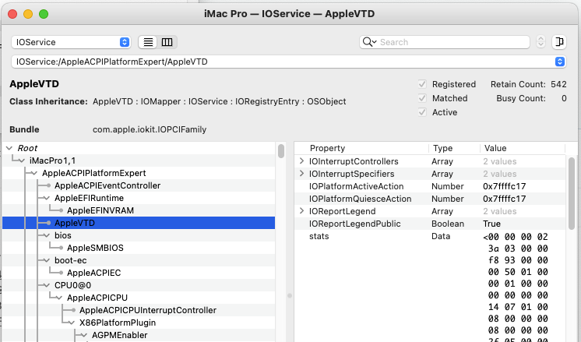Click in the Search input field
This screenshot has height=342, width=581.
[x=452, y=42]
